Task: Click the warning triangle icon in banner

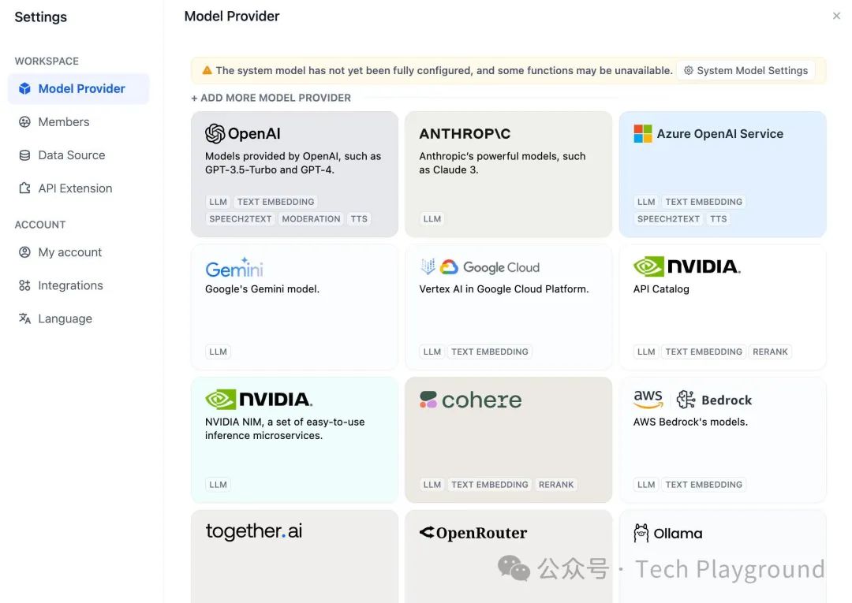Action: (x=207, y=70)
